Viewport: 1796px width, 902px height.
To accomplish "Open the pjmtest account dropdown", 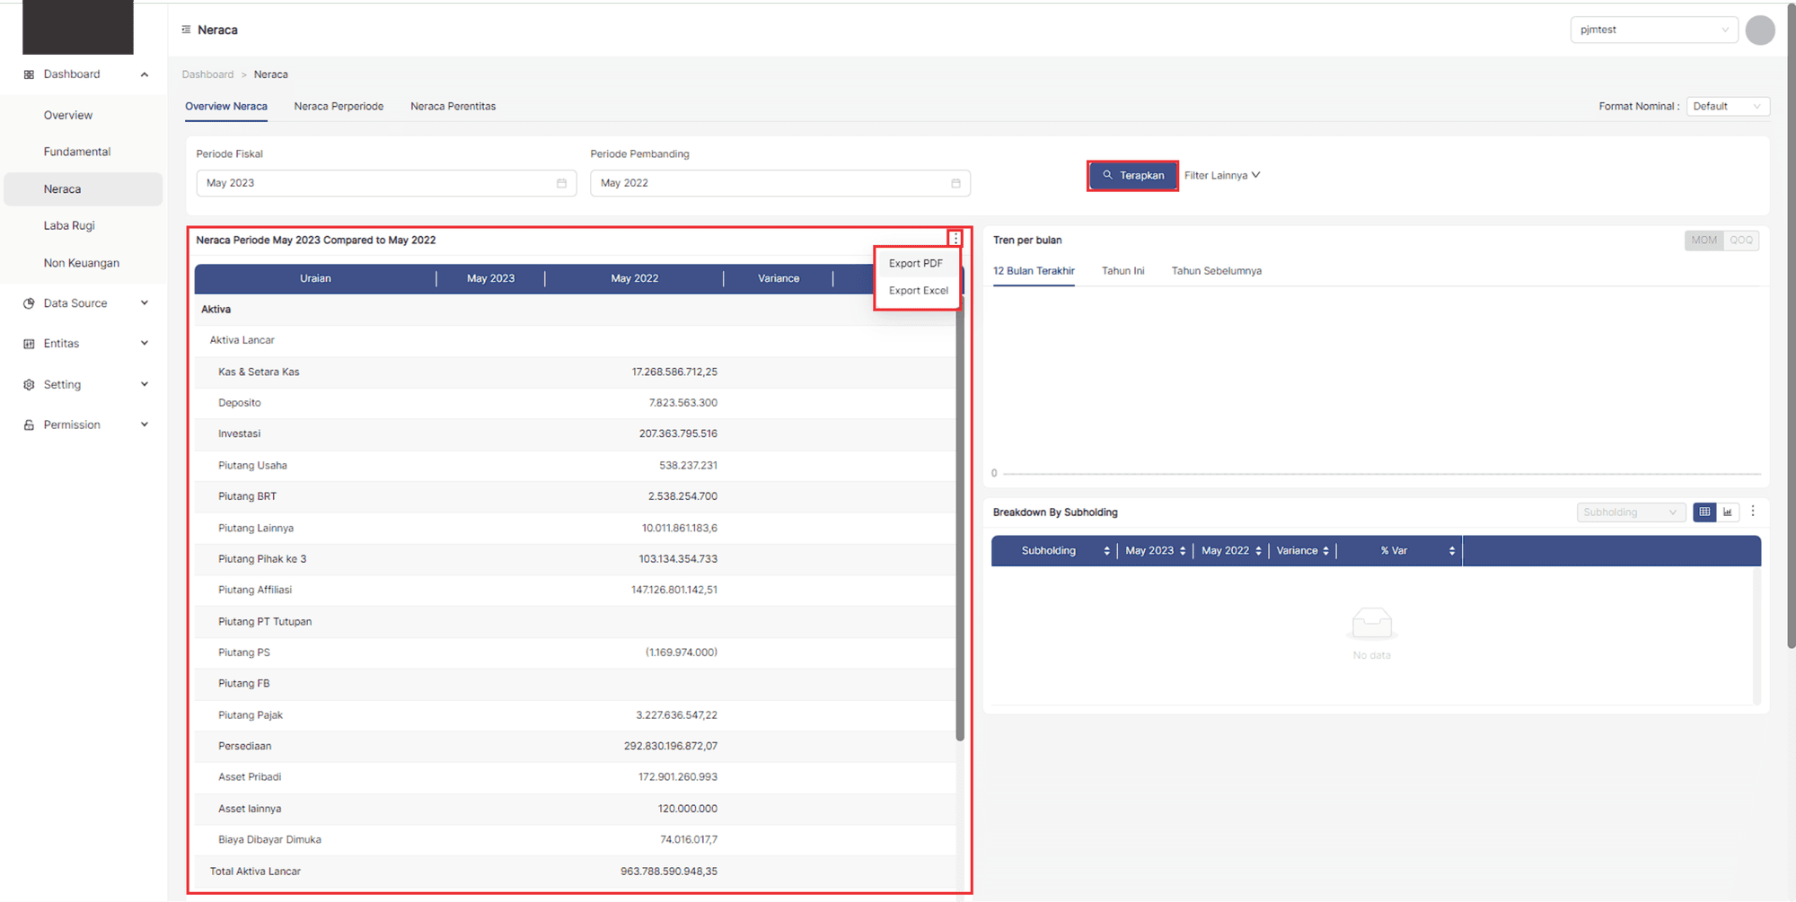I will pos(1652,30).
